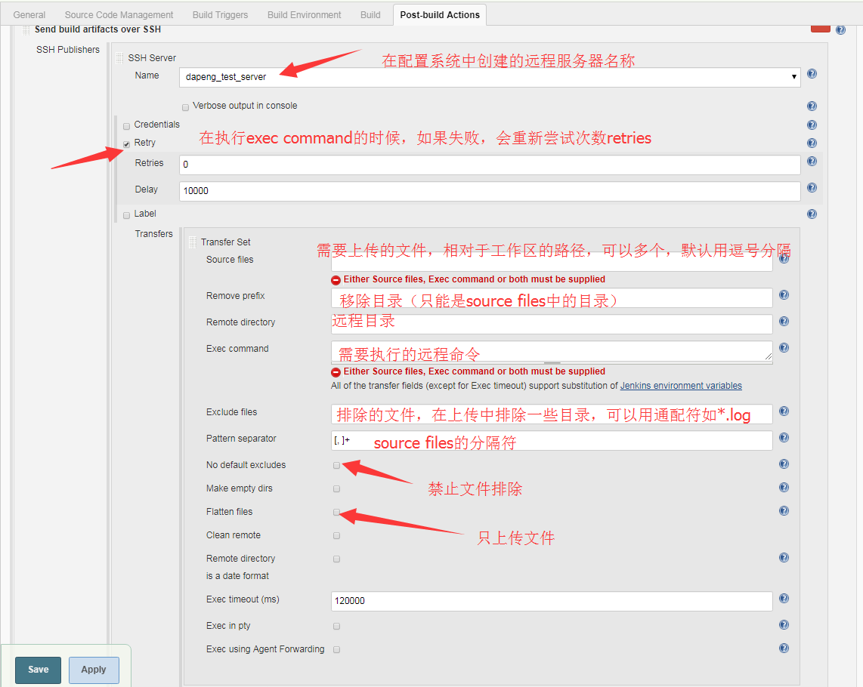The image size is (863, 687).
Task: Focus the Retries input field
Action: [x=490, y=165]
